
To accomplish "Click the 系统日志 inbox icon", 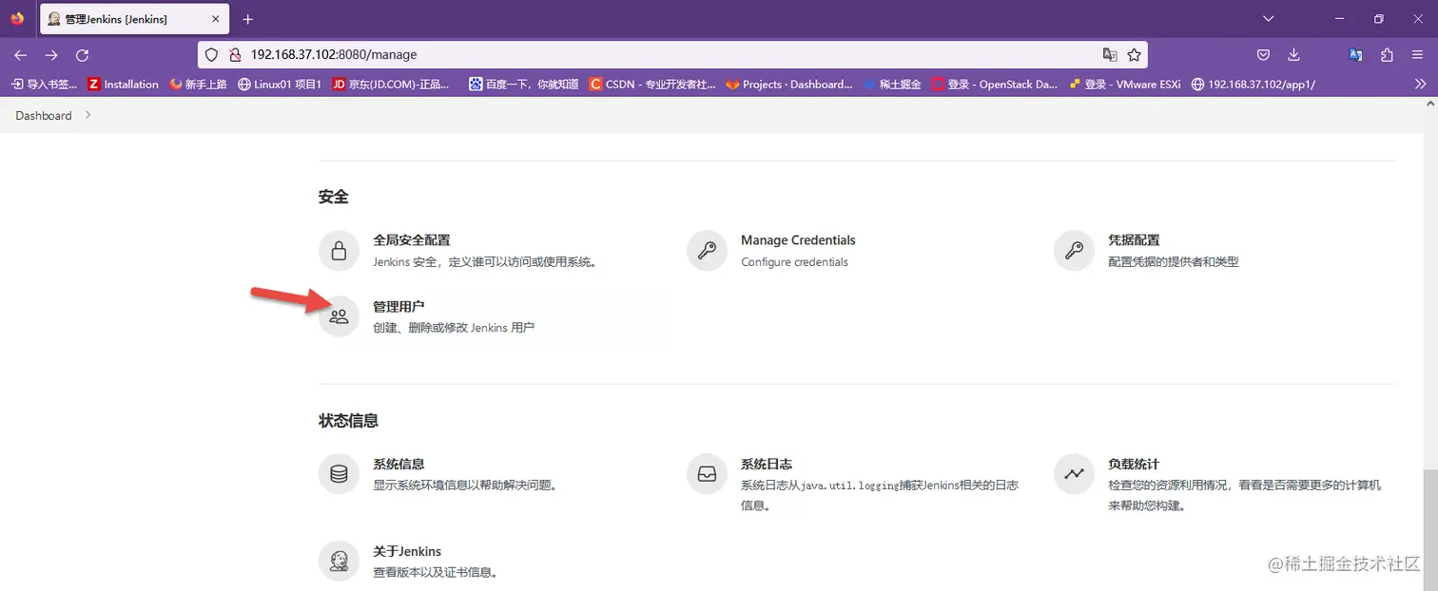I will pos(707,474).
